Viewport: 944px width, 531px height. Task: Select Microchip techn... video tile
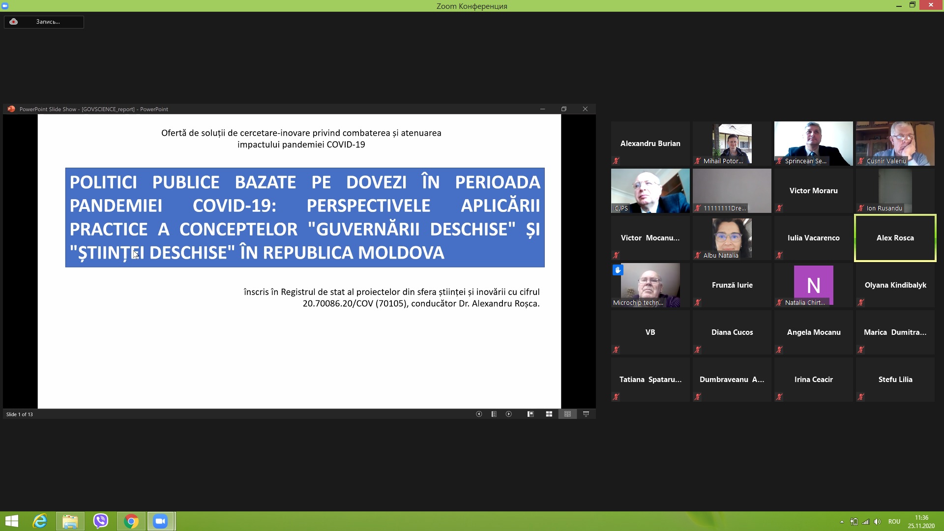[x=650, y=285]
